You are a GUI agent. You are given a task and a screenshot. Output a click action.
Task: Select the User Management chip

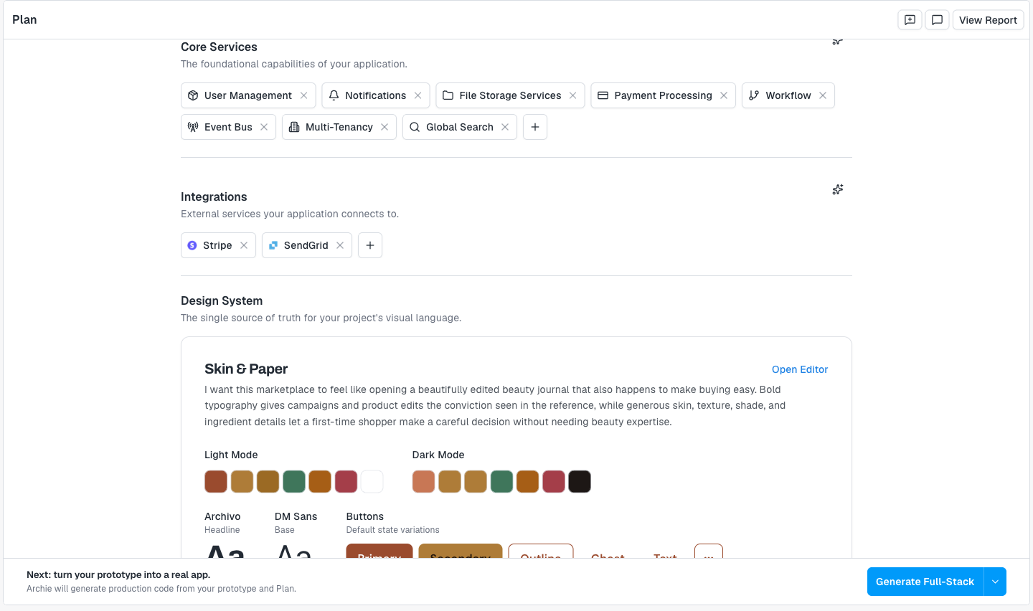click(248, 95)
